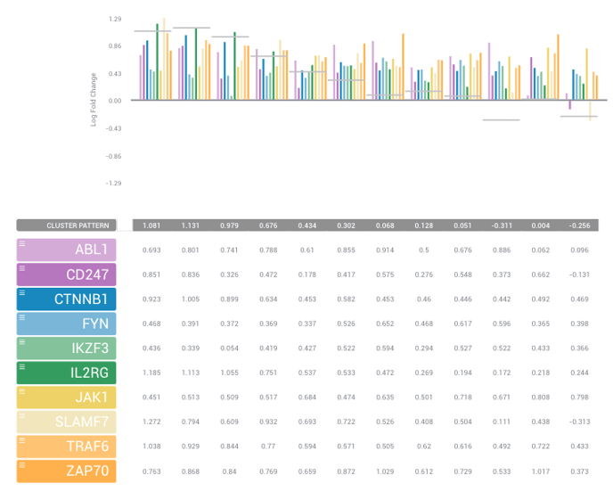Click the drag handle icon on CD247
Screen dimensions: 613x492
22,268
